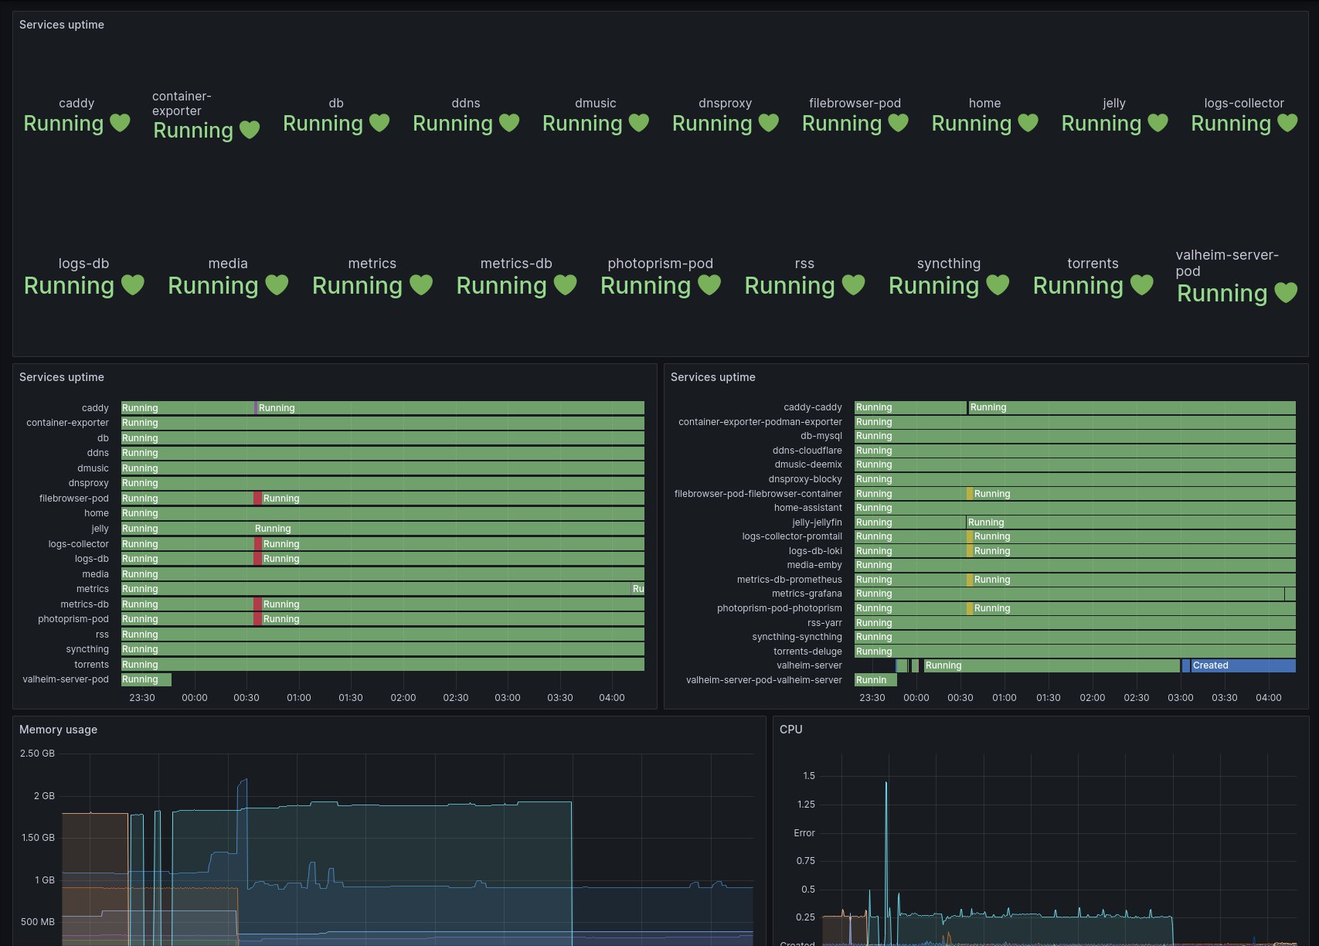This screenshot has height=946, width=1319.
Task: Open Services uptime title above the container-exporter timeline row
Action: (62, 377)
